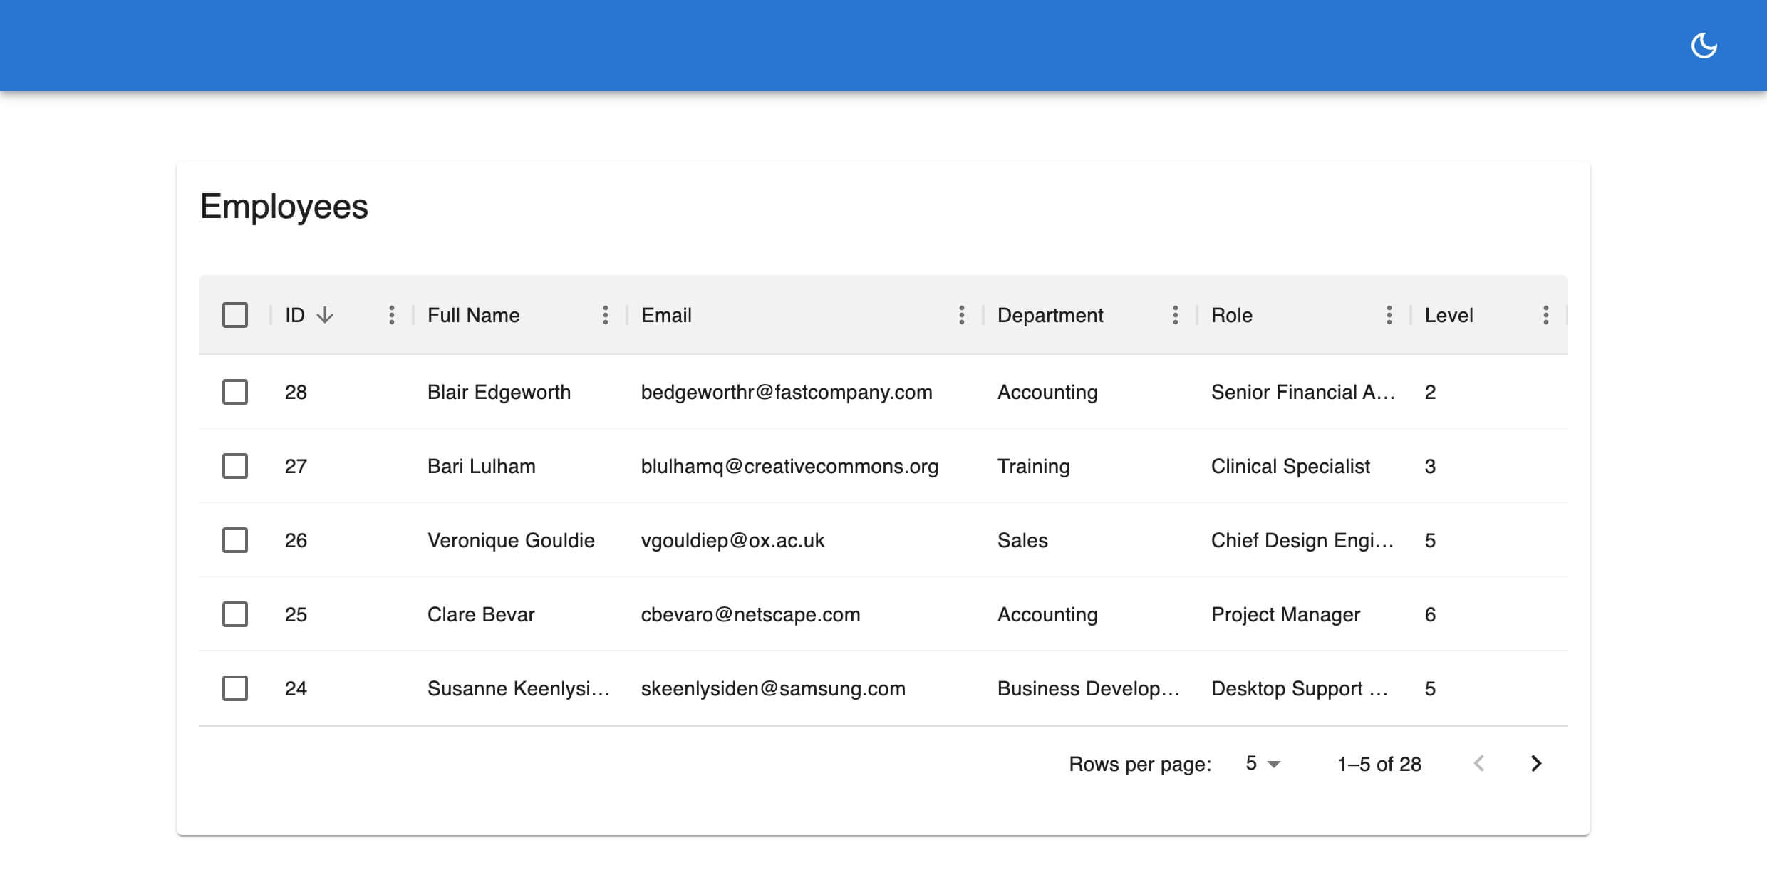Viewport: 1767px width, 885px height.
Task: Click ID cell 28
Action: click(296, 392)
